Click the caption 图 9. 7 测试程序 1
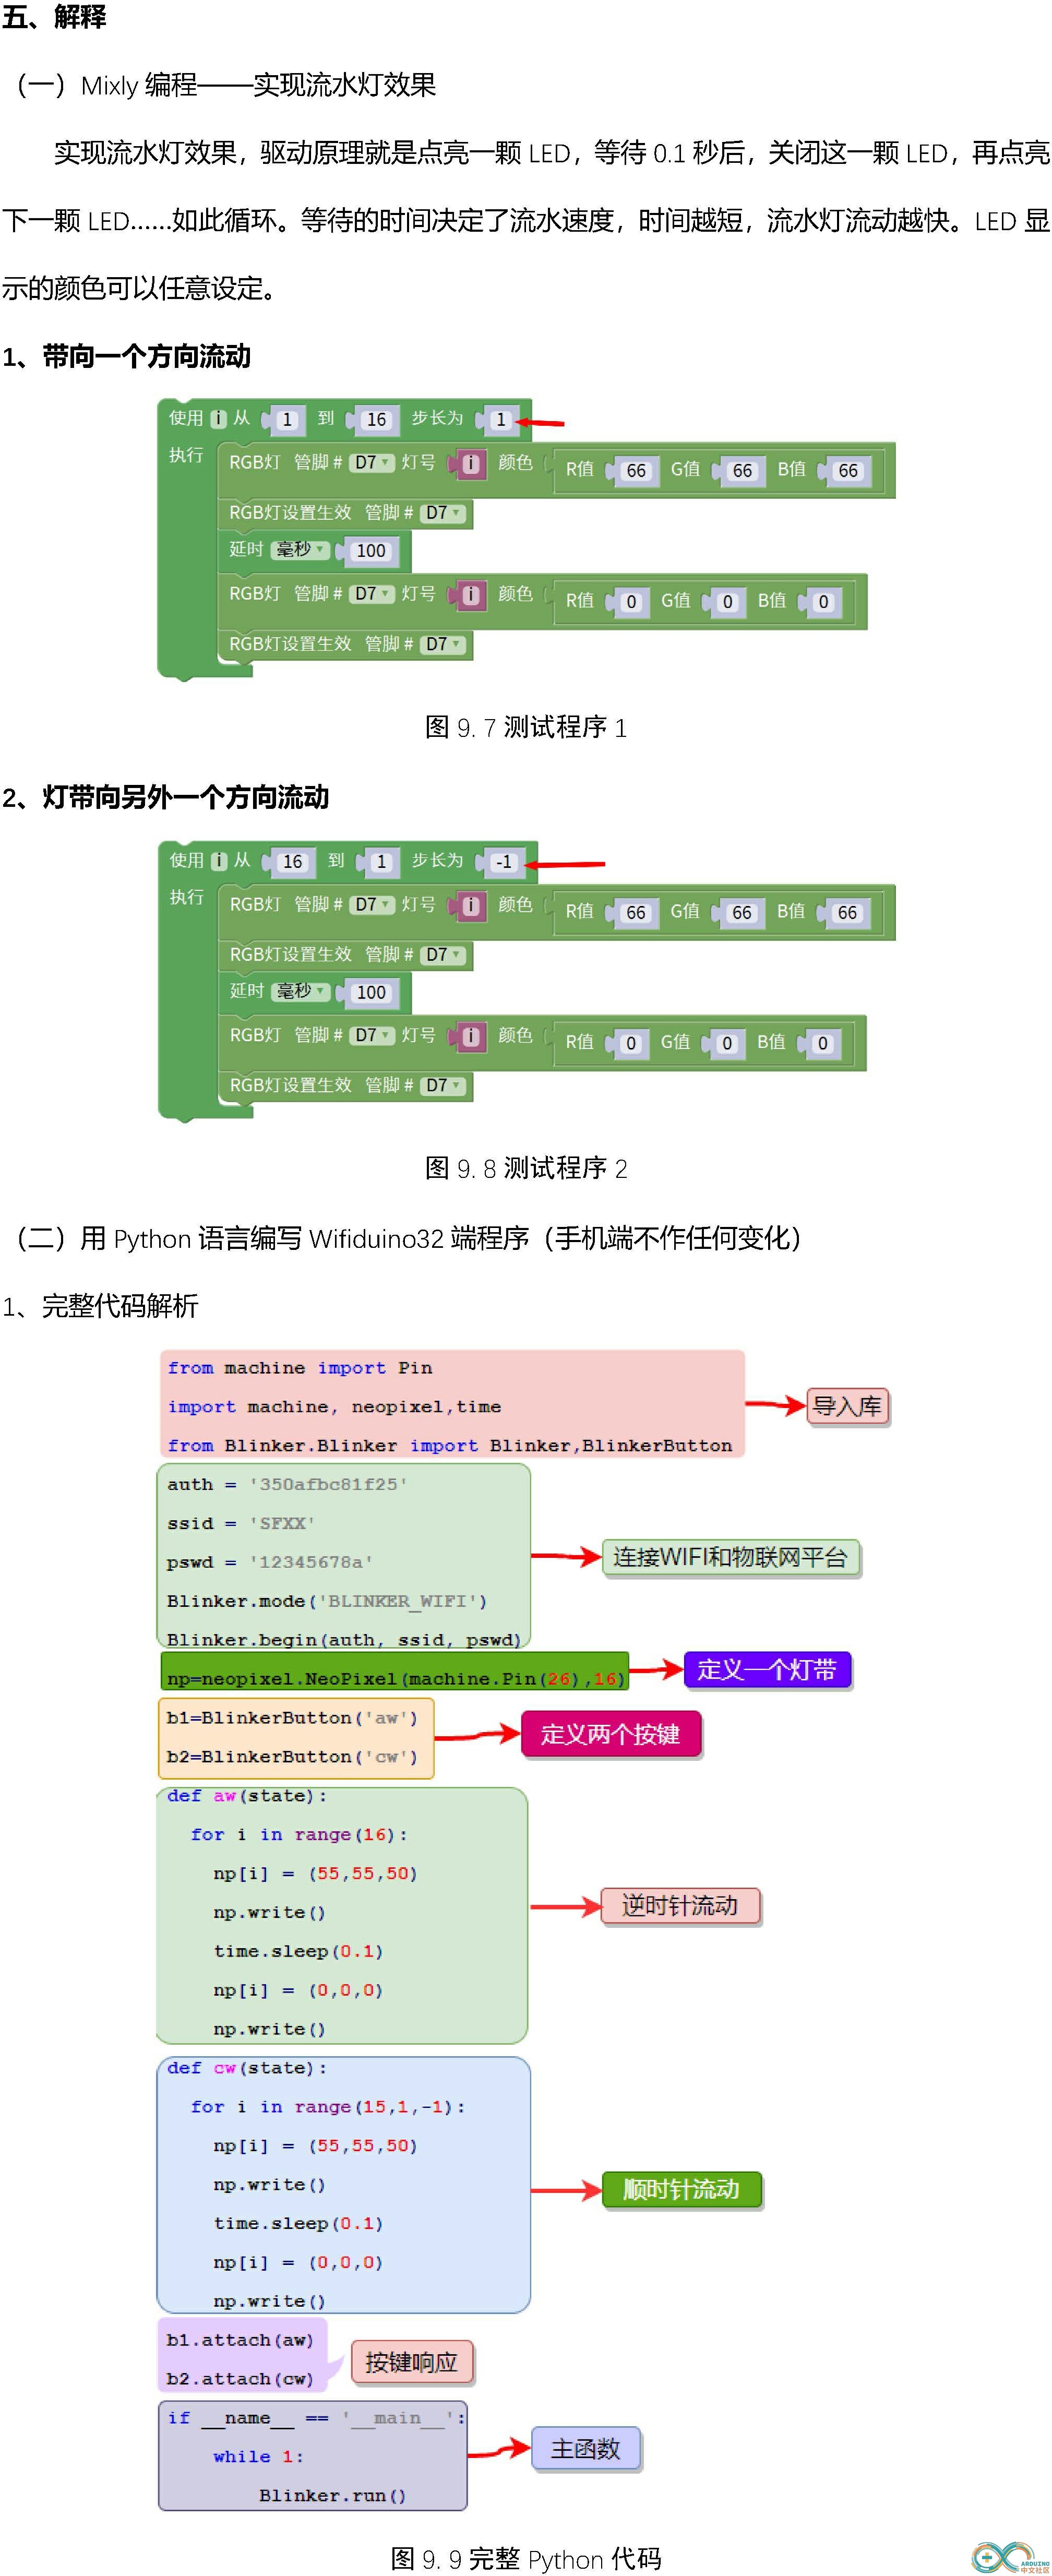Viewport: 1052px width, 2576px height. point(526,727)
